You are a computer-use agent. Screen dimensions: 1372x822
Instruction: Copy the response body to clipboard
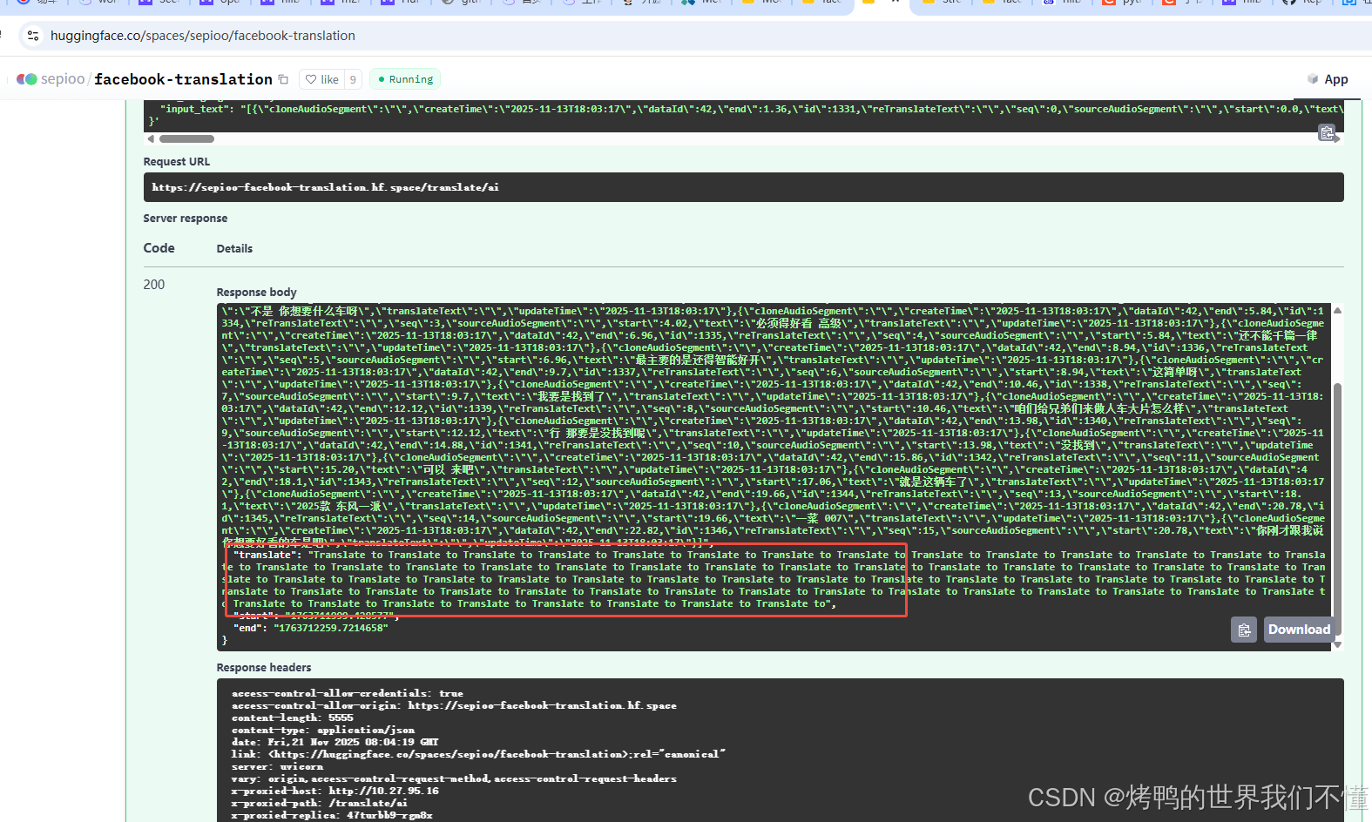1244,630
